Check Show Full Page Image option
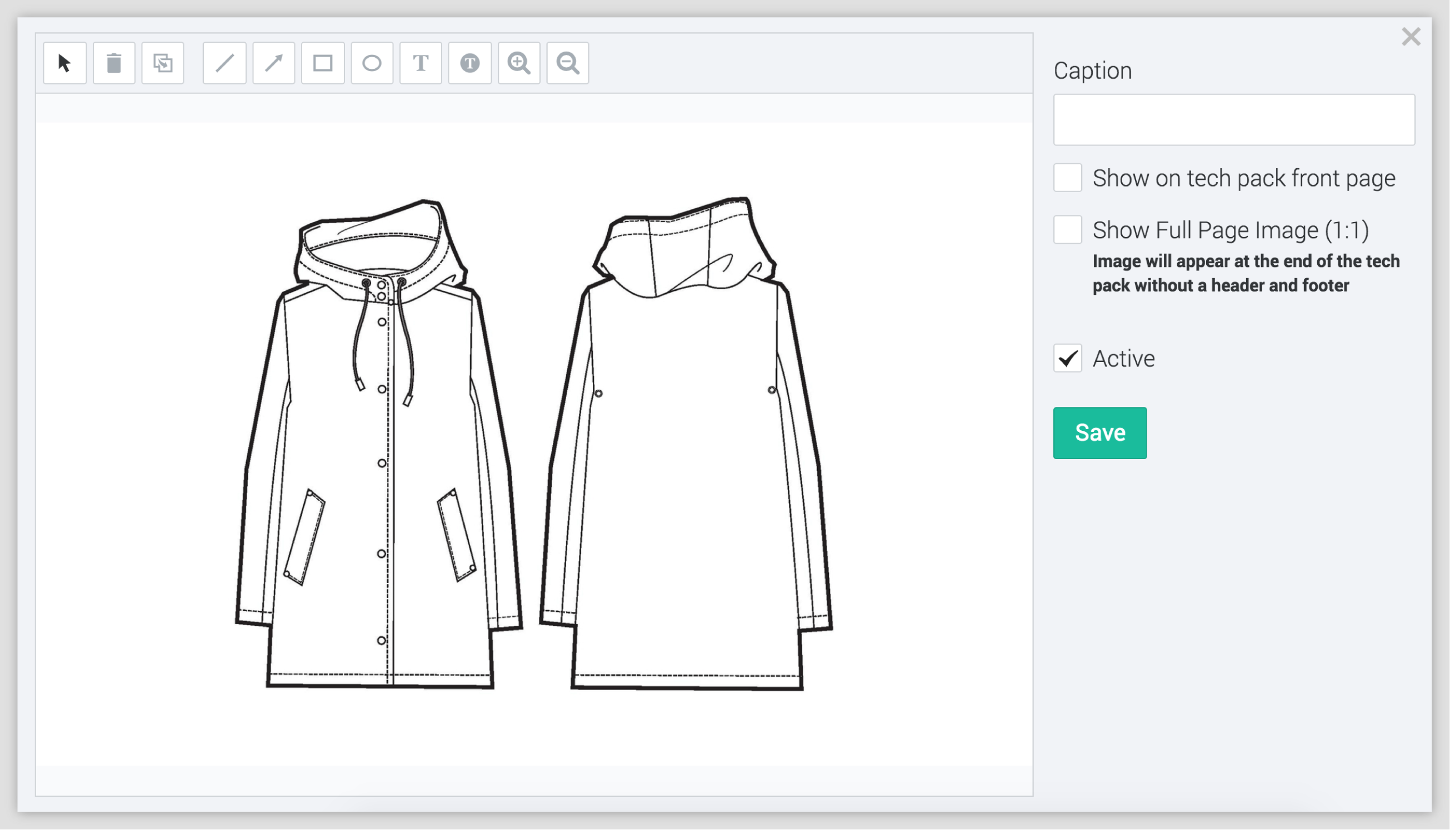 coord(1067,230)
